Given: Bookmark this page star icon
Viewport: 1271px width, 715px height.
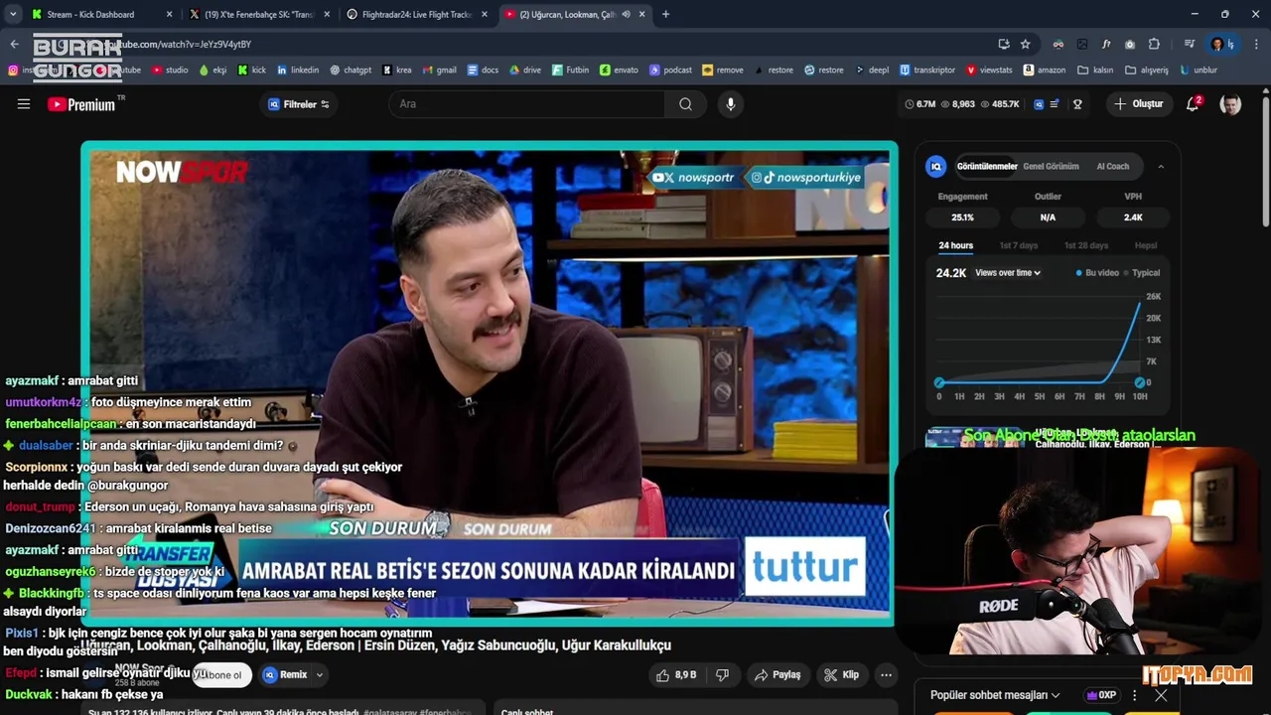Looking at the screenshot, I should point(1026,44).
